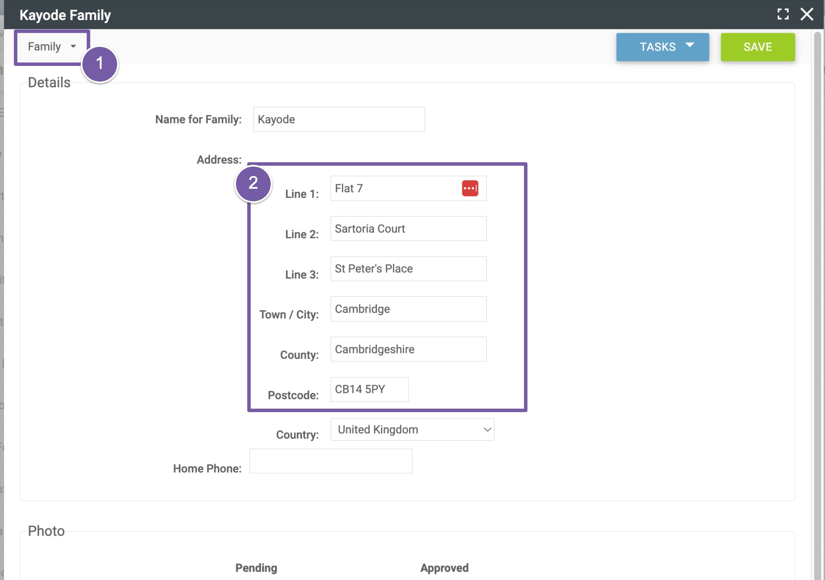Click the numbered step 2 marker
The height and width of the screenshot is (580, 825).
click(253, 183)
